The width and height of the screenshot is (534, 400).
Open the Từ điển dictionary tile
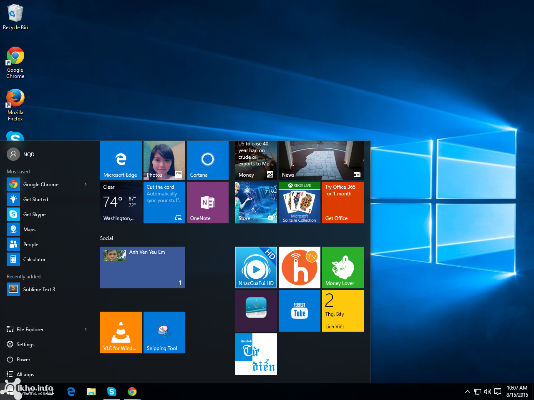coord(256,354)
